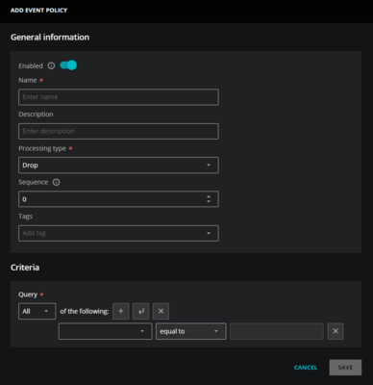Viewport: 373px width, 385px height.
Task: Delete the equal to condition row
Action: (x=336, y=331)
